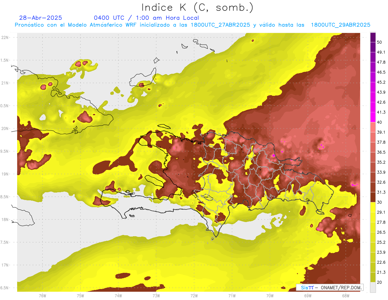The height and width of the screenshot is (300, 388).
Task: Click the bright yellow colorbar segment between 29.1 and 30
Action: tap(373, 207)
